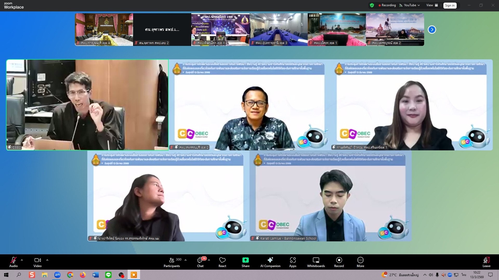
Task: Expand the audio settings caret
Action: (x=22, y=260)
